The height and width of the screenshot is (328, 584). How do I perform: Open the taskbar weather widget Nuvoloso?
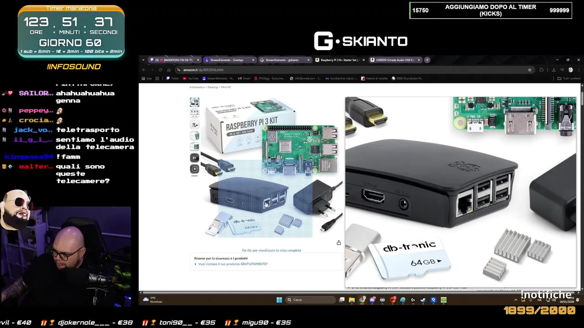tap(153, 300)
